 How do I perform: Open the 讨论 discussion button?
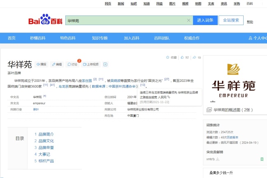click(72, 64)
